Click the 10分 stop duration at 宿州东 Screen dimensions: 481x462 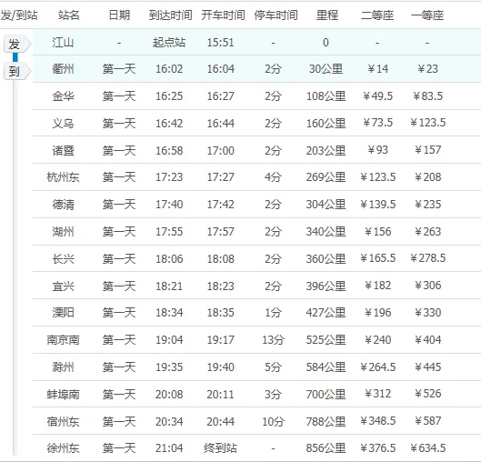point(273,421)
